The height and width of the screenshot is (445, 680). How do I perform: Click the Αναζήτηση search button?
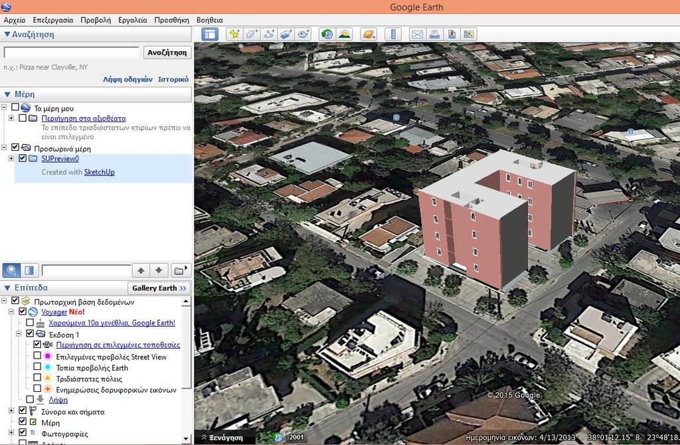167,52
